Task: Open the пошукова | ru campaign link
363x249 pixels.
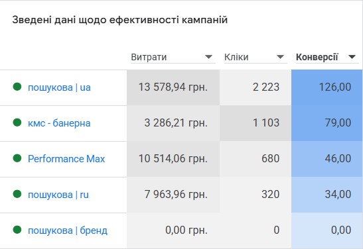Action: click(58, 195)
